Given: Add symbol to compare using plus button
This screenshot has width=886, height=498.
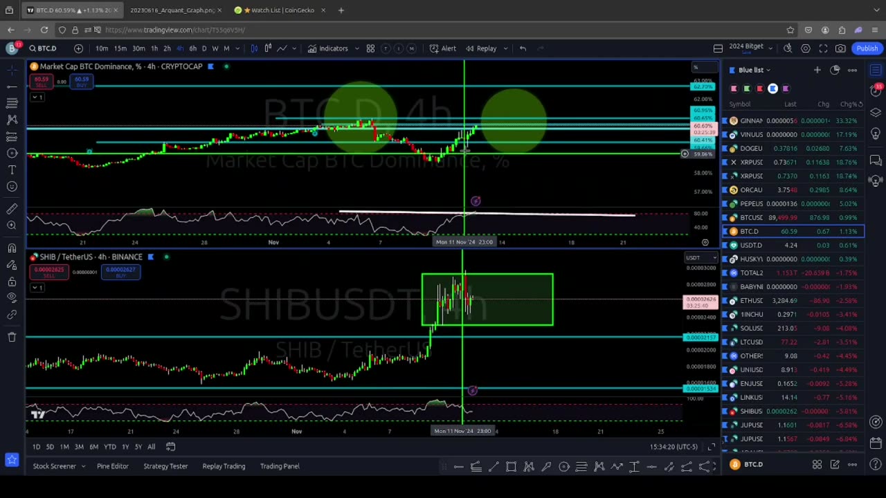Looking at the screenshot, I should [x=78, y=48].
